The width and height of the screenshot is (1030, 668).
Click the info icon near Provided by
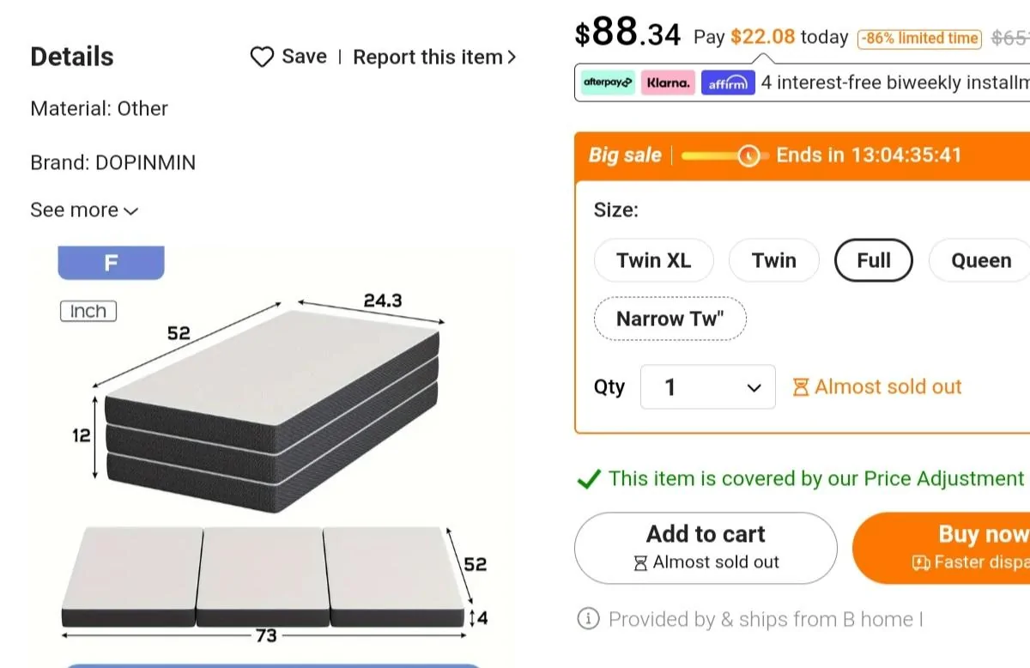[x=588, y=619]
